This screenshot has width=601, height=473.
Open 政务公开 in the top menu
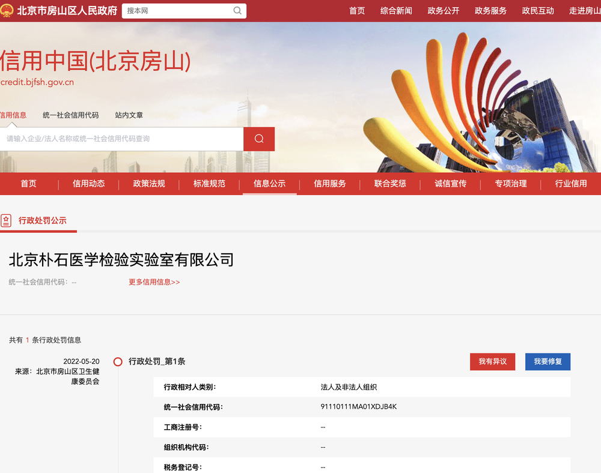tap(444, 11)
